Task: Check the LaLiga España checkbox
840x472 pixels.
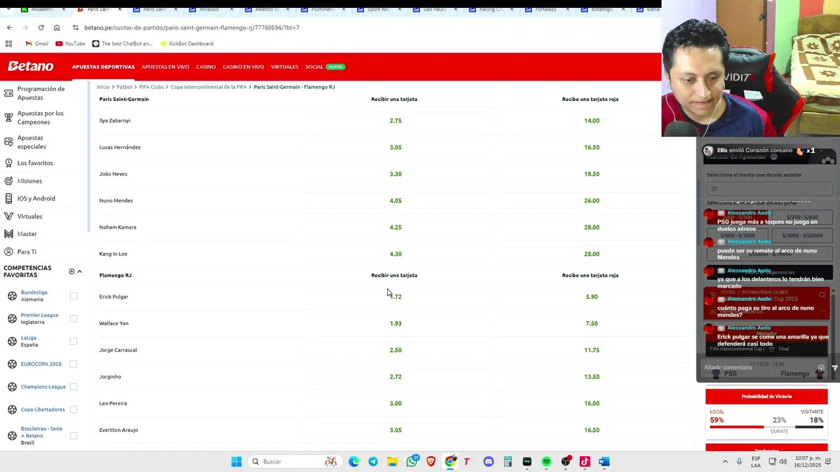Action: click(73, 341)
